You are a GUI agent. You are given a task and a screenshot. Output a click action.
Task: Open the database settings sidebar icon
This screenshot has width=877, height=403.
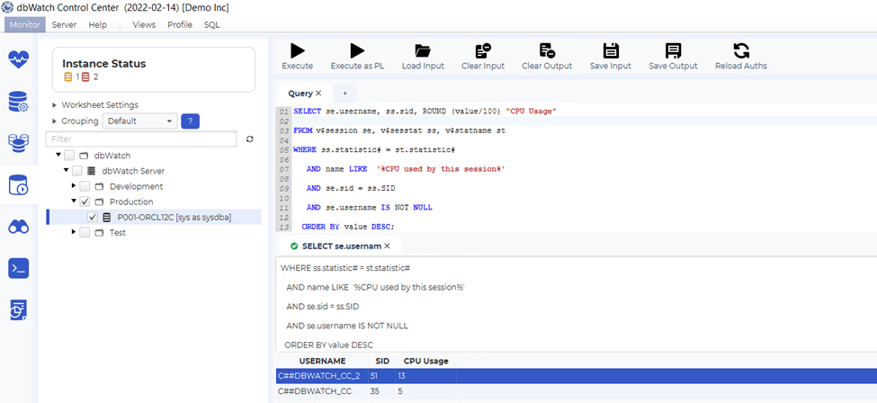point(19,102)
